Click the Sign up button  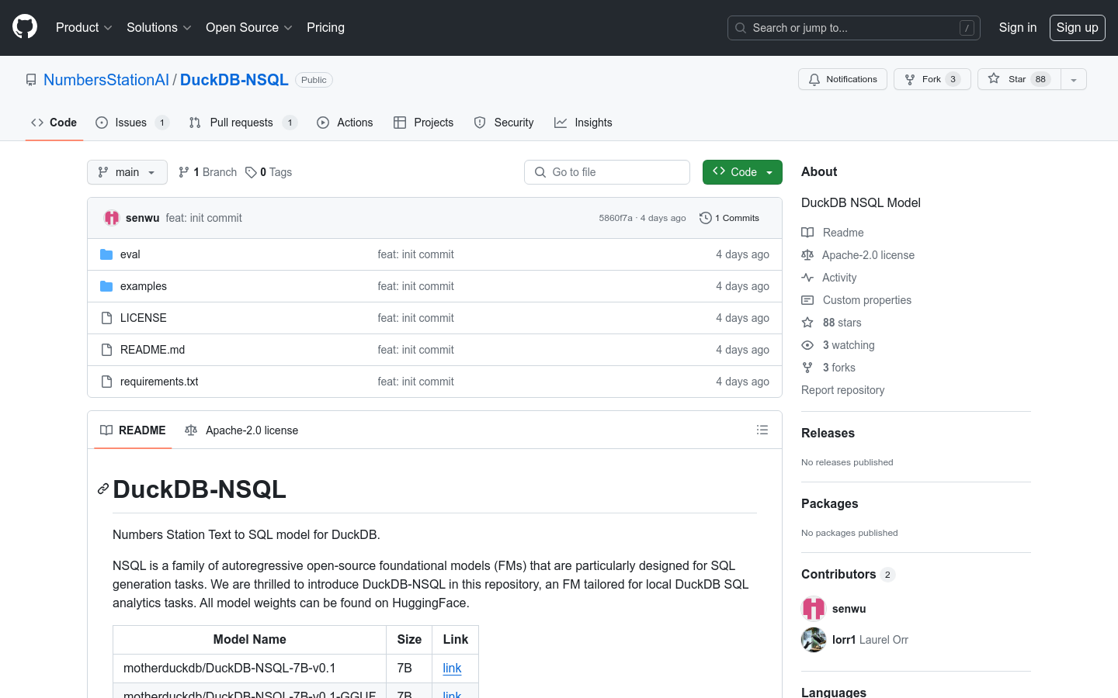(x=1077, y=27)
